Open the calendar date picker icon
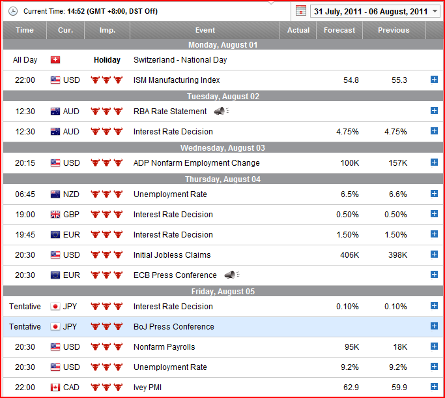 301,11
